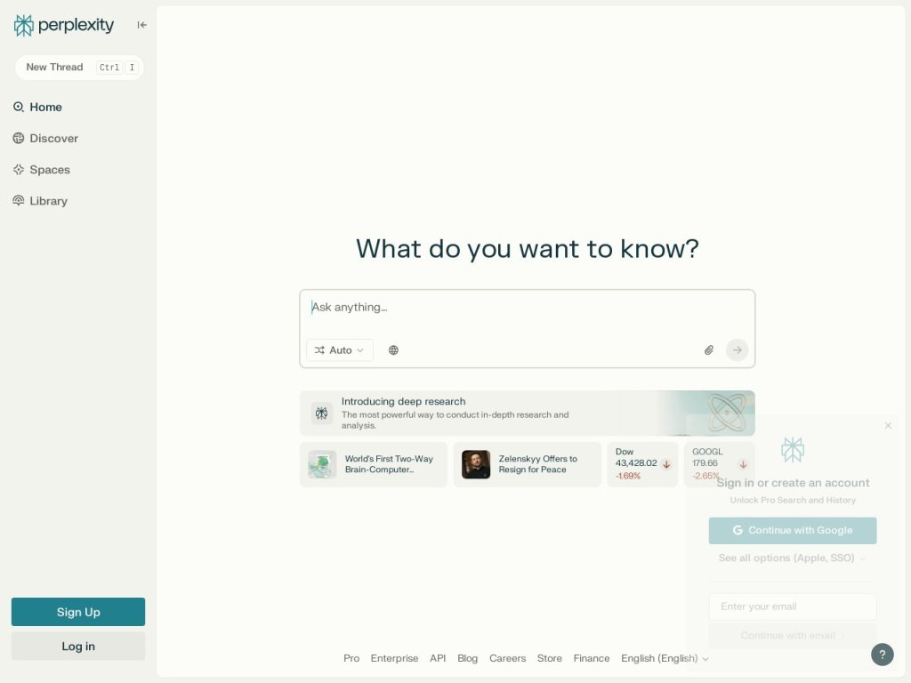Click the GOOGL red down arrow icon

tap(743, 464)
